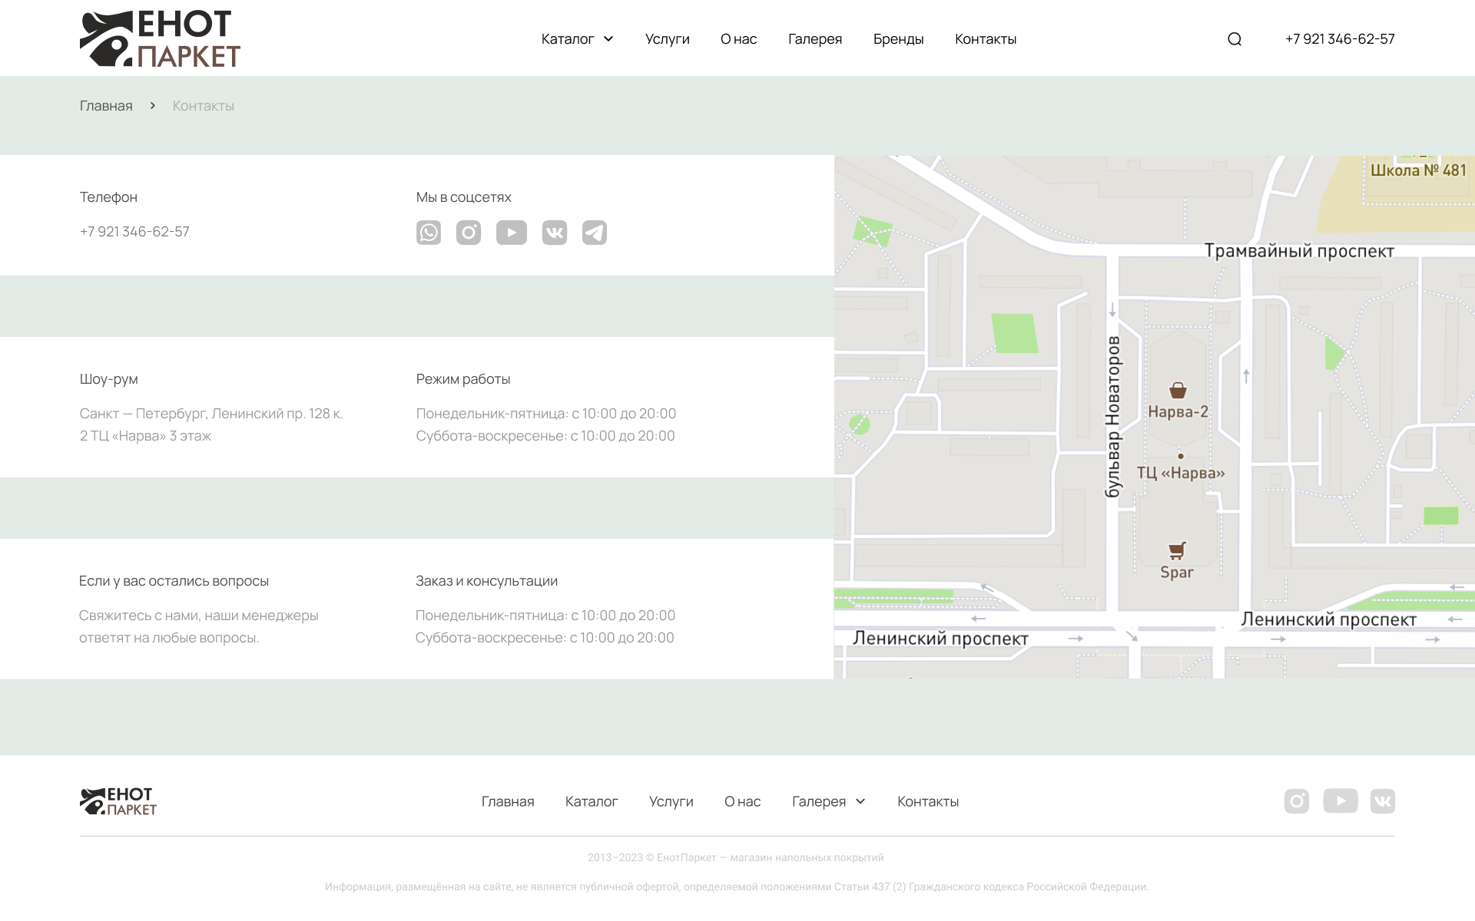
Task: Click the ЕнотПаркет logo in header
Action: [160, 39]
